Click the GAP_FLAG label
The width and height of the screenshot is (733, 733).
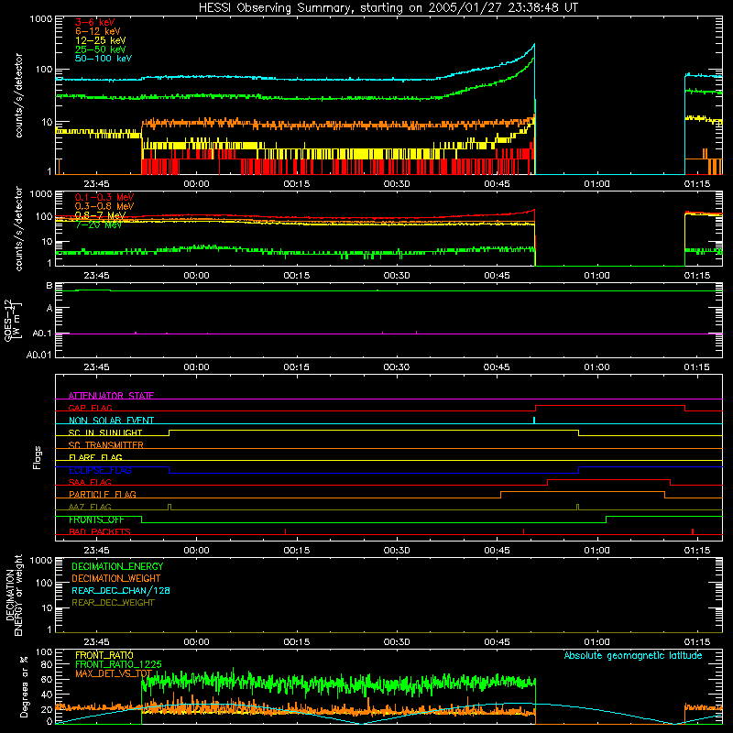[x=90, y=408]
